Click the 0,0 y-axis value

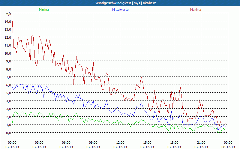[8, 133]
